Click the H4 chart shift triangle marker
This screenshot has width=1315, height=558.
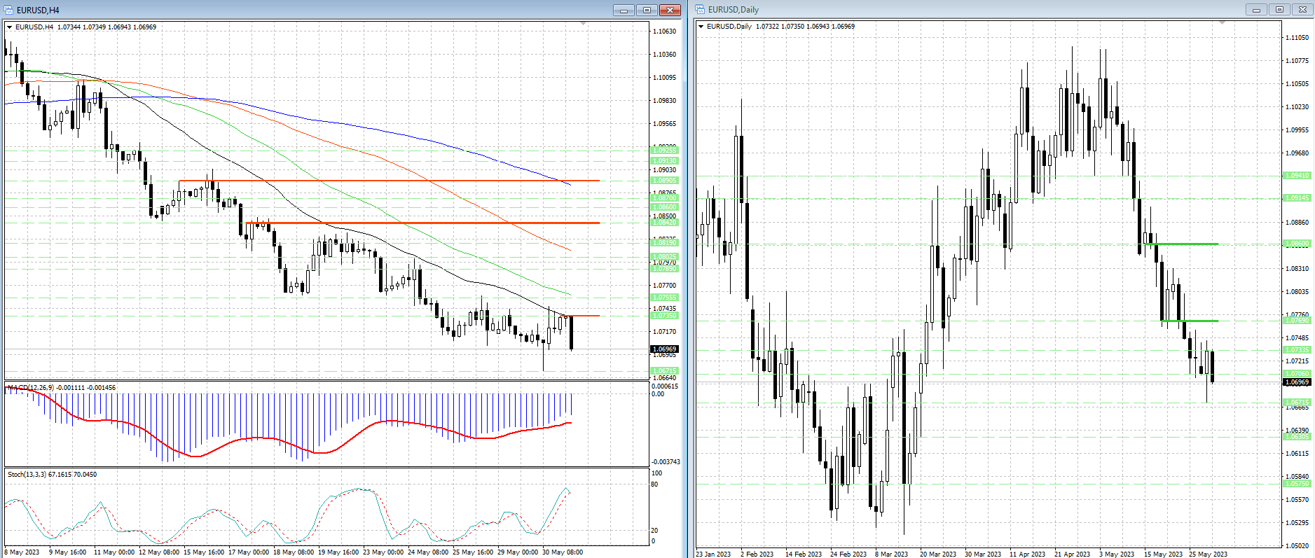point(584,24)
